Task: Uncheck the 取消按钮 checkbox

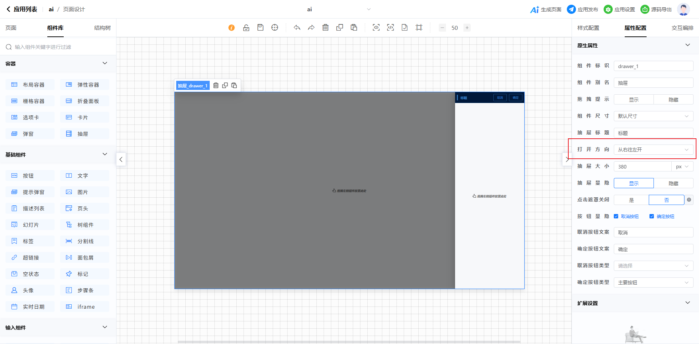Action: click(x=616, y=217)
